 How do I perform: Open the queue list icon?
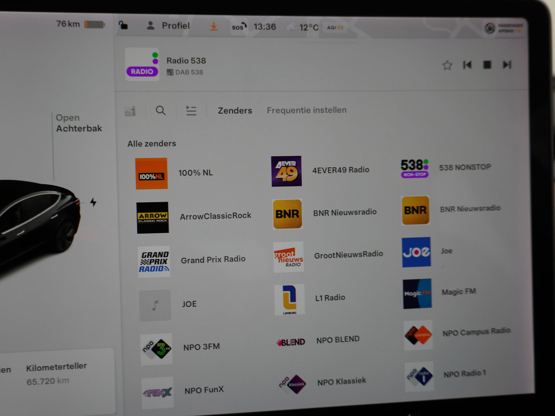(191, 111)
